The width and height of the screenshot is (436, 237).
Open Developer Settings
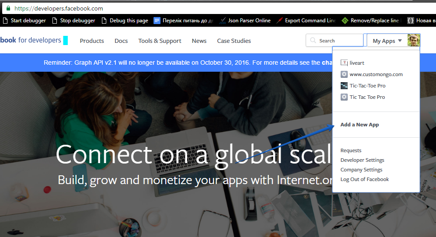[363, 160]
